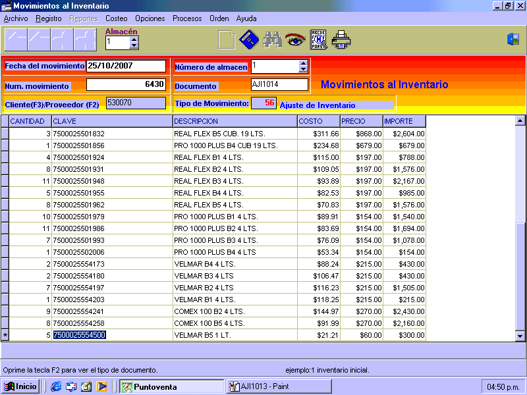Click the new blank document icon

[x=226, y=40]
